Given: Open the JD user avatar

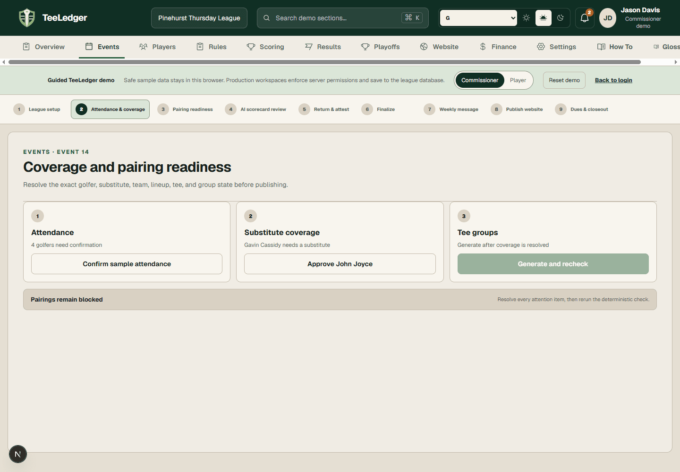Looking at the screenshot, I should coord(608,18).
